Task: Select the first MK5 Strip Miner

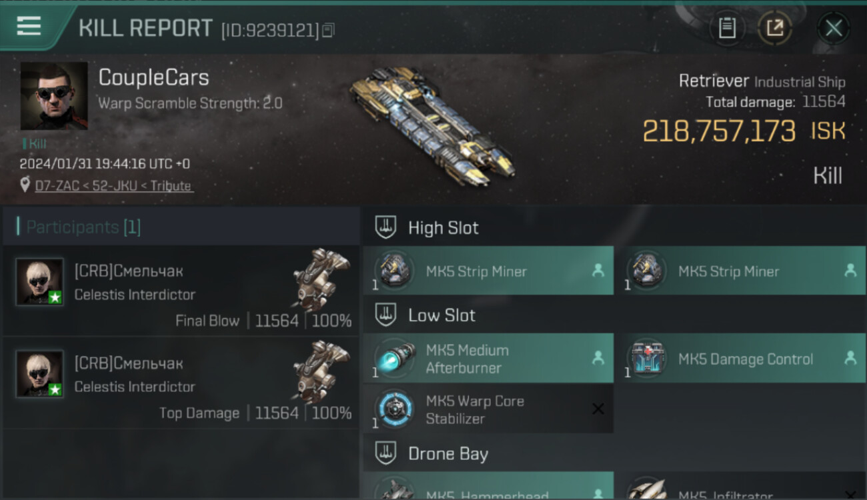Action: (x=488, y=271)
